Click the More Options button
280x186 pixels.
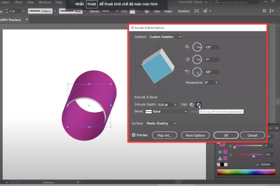coord(195,135)
